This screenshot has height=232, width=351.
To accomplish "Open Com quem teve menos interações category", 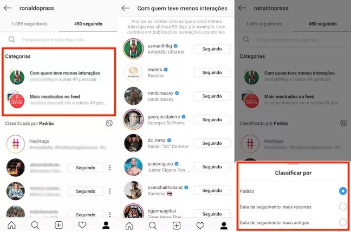I will click(x=59, y=76).
